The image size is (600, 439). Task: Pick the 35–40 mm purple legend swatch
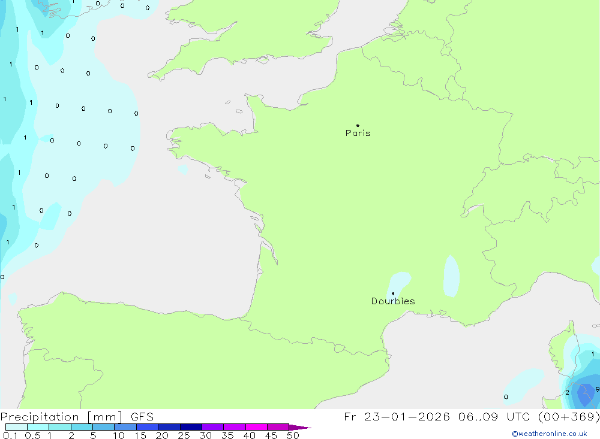pos(234,427)
